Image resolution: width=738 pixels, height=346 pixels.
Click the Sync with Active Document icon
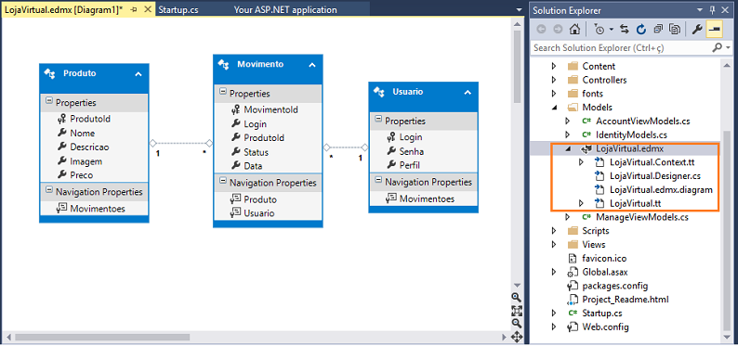625,30
